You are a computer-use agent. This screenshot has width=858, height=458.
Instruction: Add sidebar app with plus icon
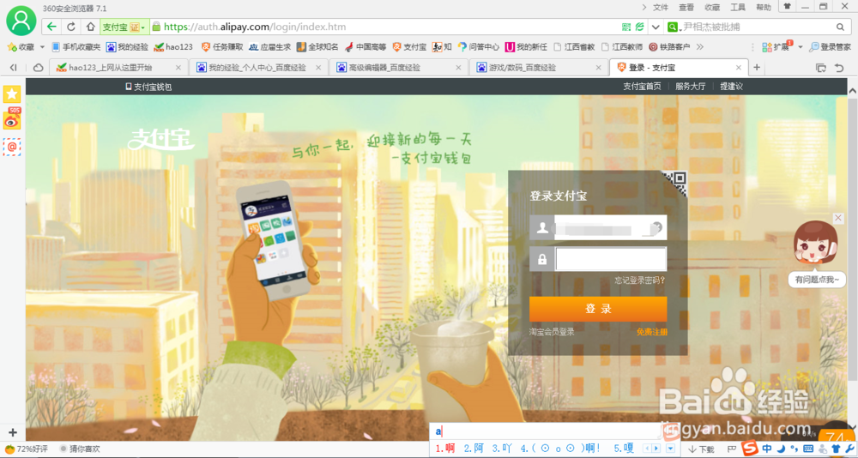pyautogui.click(x=13, y=432)
